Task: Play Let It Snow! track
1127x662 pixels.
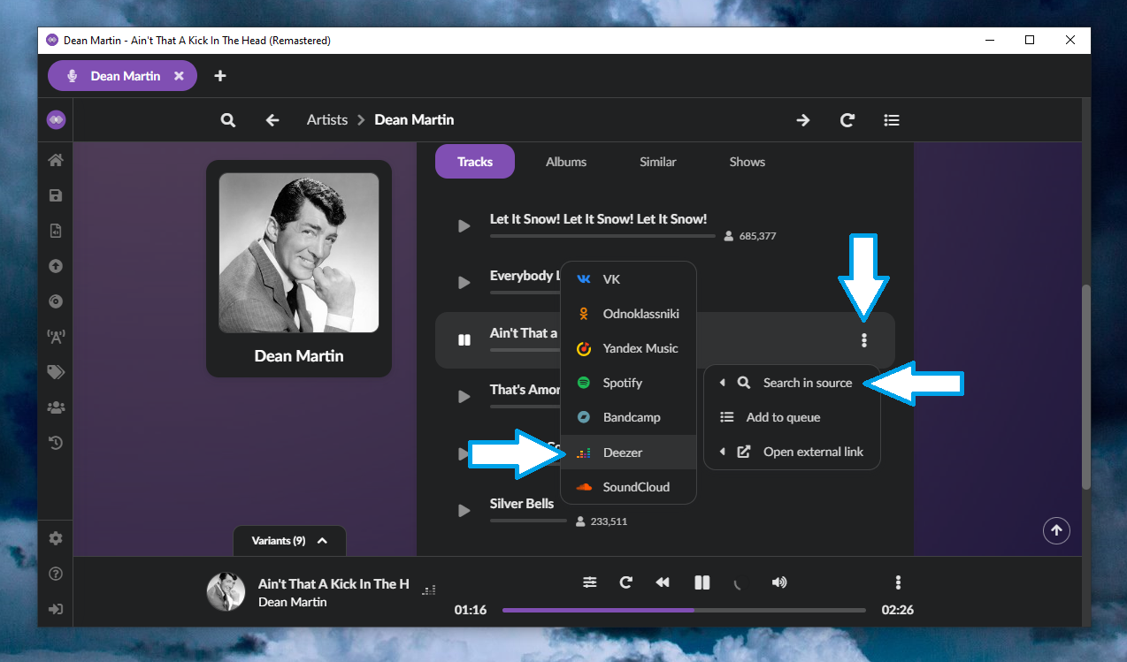Action: pos(464,226)
